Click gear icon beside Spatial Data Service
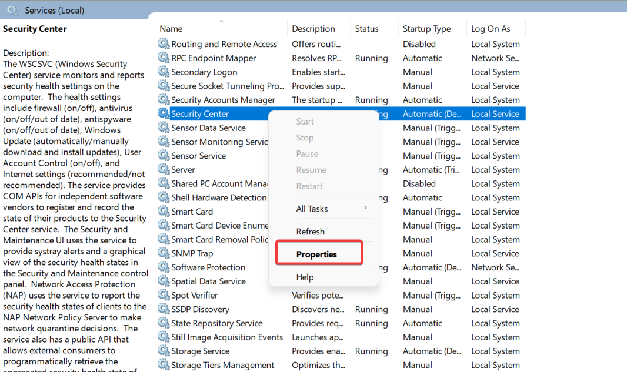Viewport: 627px width, 372px height. (164, 280)
